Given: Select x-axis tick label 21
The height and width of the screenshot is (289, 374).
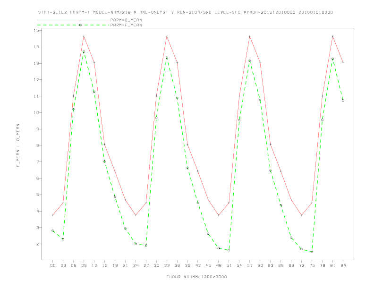Looking at the screenshot, I should pos(125,265).
